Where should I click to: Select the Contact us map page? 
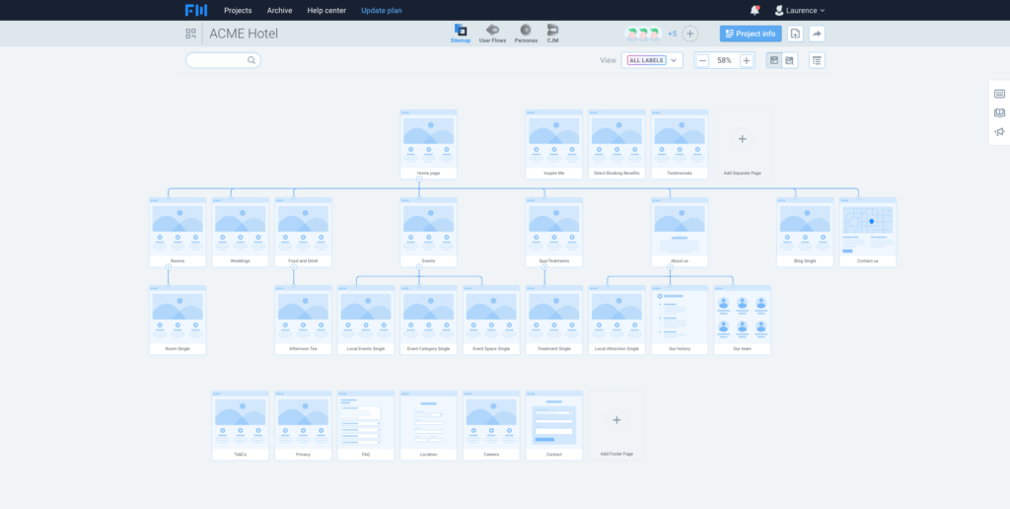click(868, 232)
